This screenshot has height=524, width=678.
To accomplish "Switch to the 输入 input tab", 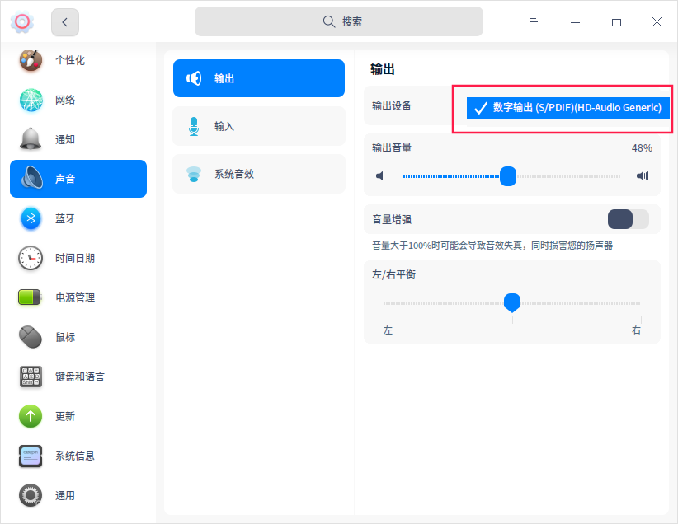I will click(x=259, y=126).
